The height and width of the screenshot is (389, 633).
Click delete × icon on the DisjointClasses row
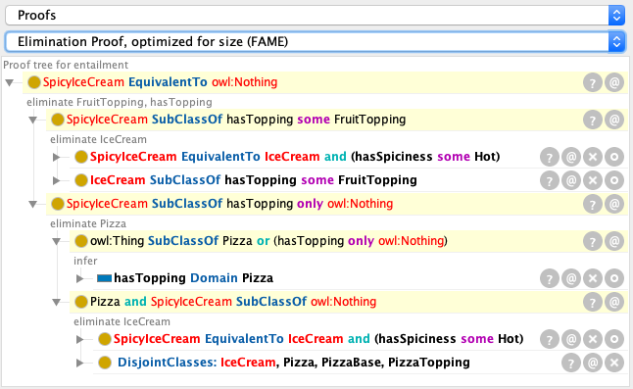614,364
